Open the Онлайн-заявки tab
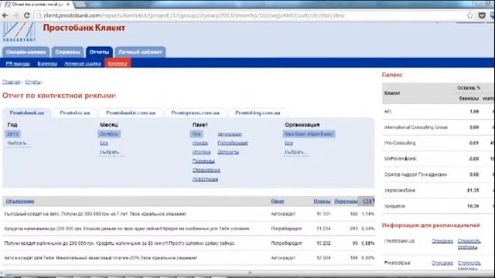The width and height of the screenshot is (495, 278). pos(26,52)
